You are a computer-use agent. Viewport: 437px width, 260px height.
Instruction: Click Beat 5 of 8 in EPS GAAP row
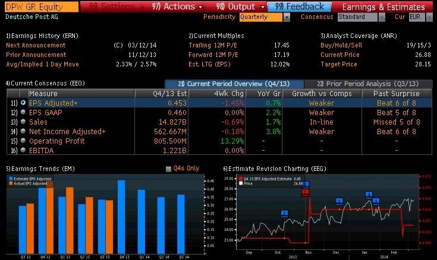(x=397, y=112)
